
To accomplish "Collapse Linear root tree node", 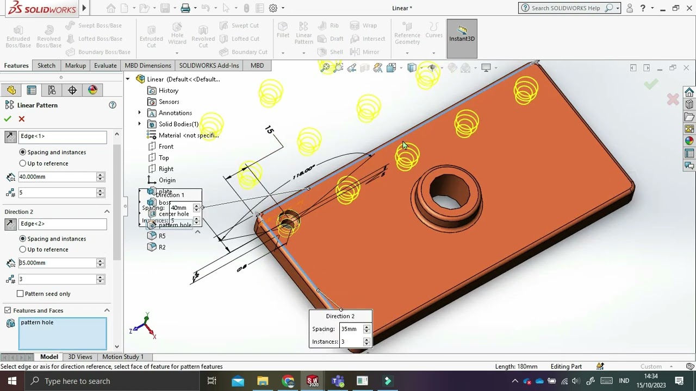I will click(x=128, y=79).
